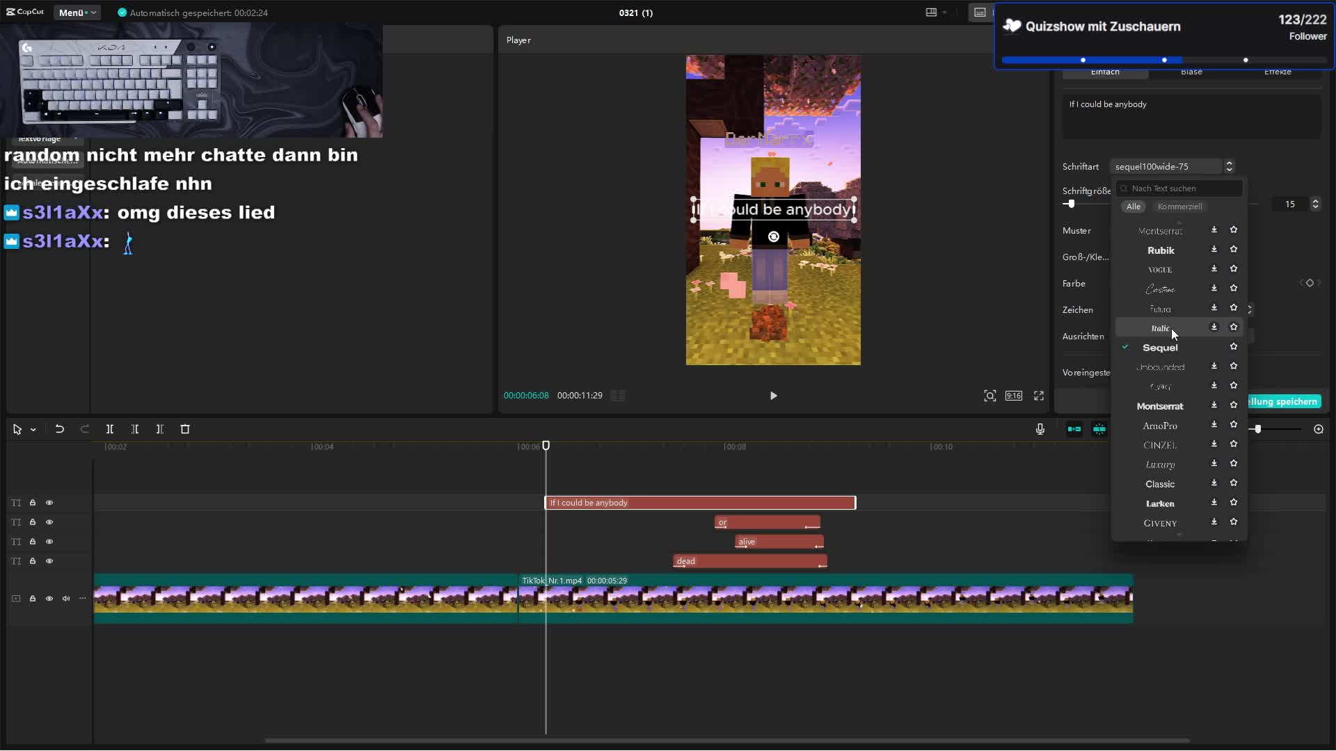The height and width of the screenshot is (751, 1336).
Task: Select the 'alive' text clip on the timeline
Action: [779, 542]
